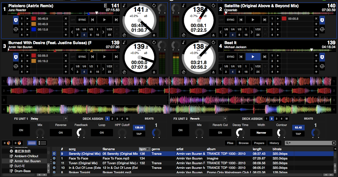Open the Files panel tab
The width and height of the screenshot is (338, 177).
click(230, 143)
